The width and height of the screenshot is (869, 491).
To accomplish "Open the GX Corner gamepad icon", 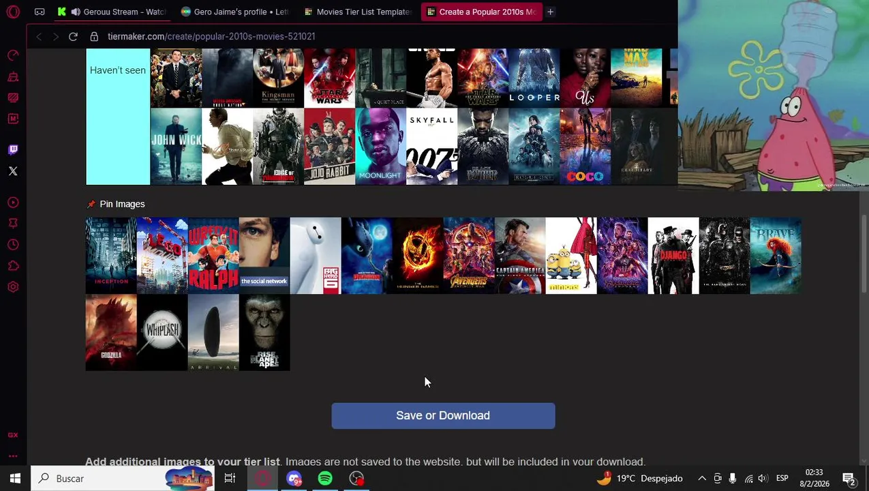I will click(x=40, y=12).
